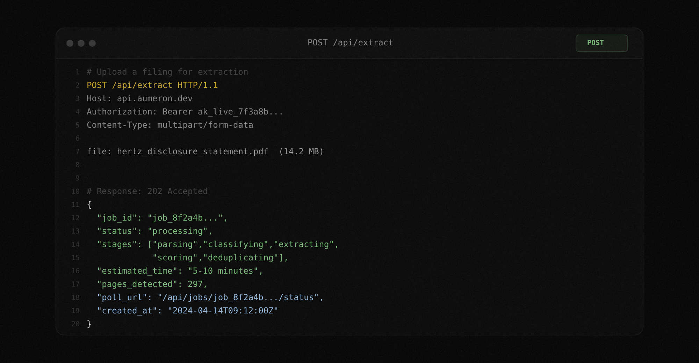Click the first window control dot
699x363 pixels.
[70, 43]
